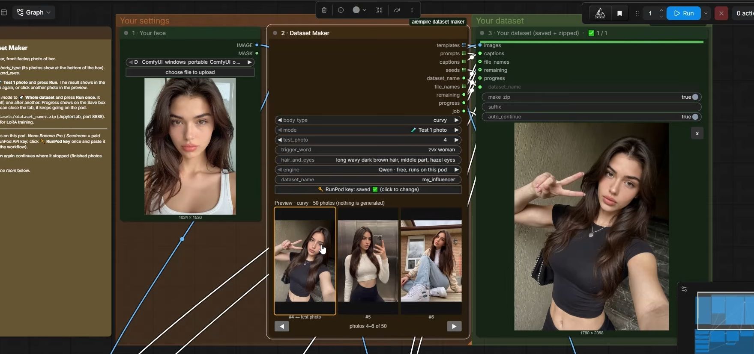Run the workflow
The width and height of the screenshot is (754, 354).
[684, 13]
